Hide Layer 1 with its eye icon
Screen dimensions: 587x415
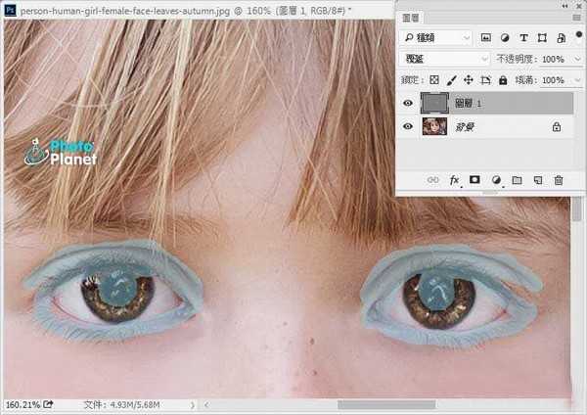[408, 103]
